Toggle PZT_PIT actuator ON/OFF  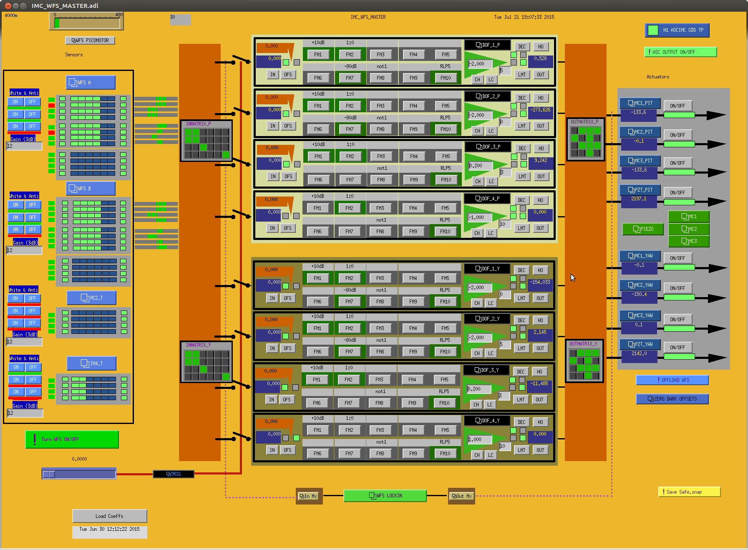tap(677, 193)
